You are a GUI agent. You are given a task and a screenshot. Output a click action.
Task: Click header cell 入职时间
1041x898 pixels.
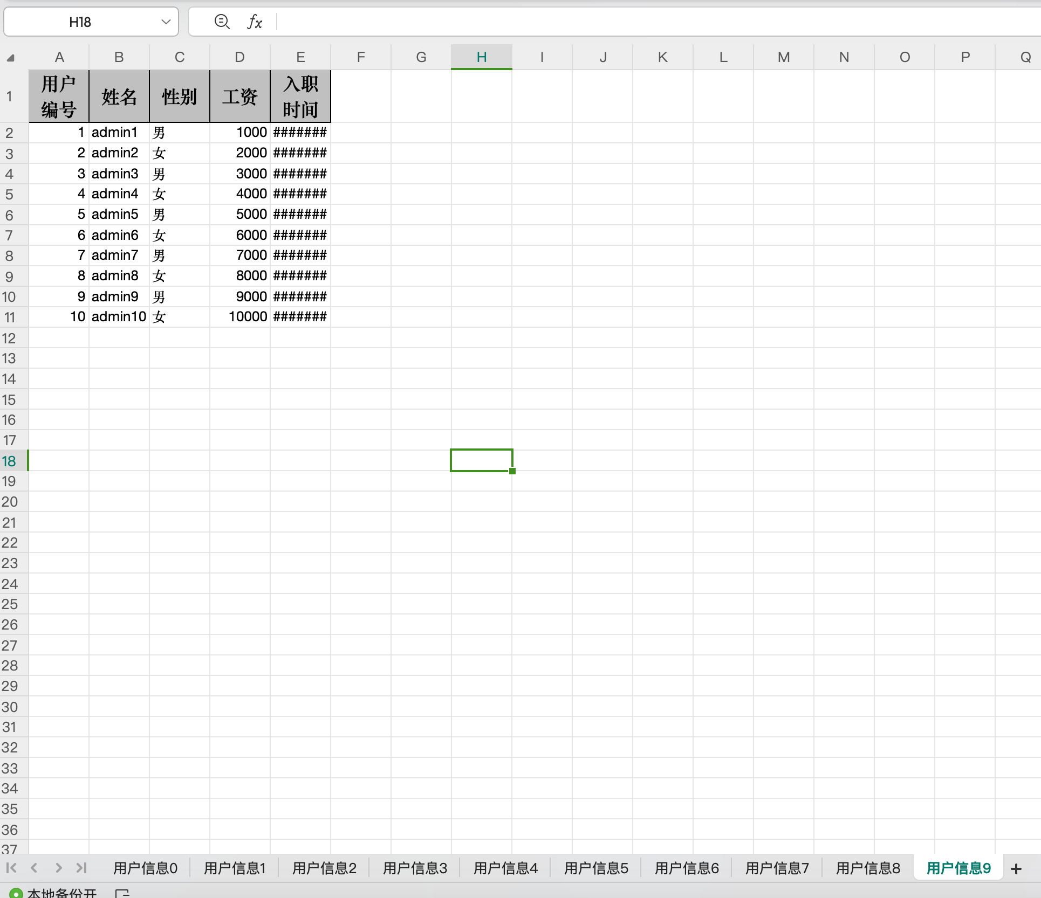click(x=300, y=96)
